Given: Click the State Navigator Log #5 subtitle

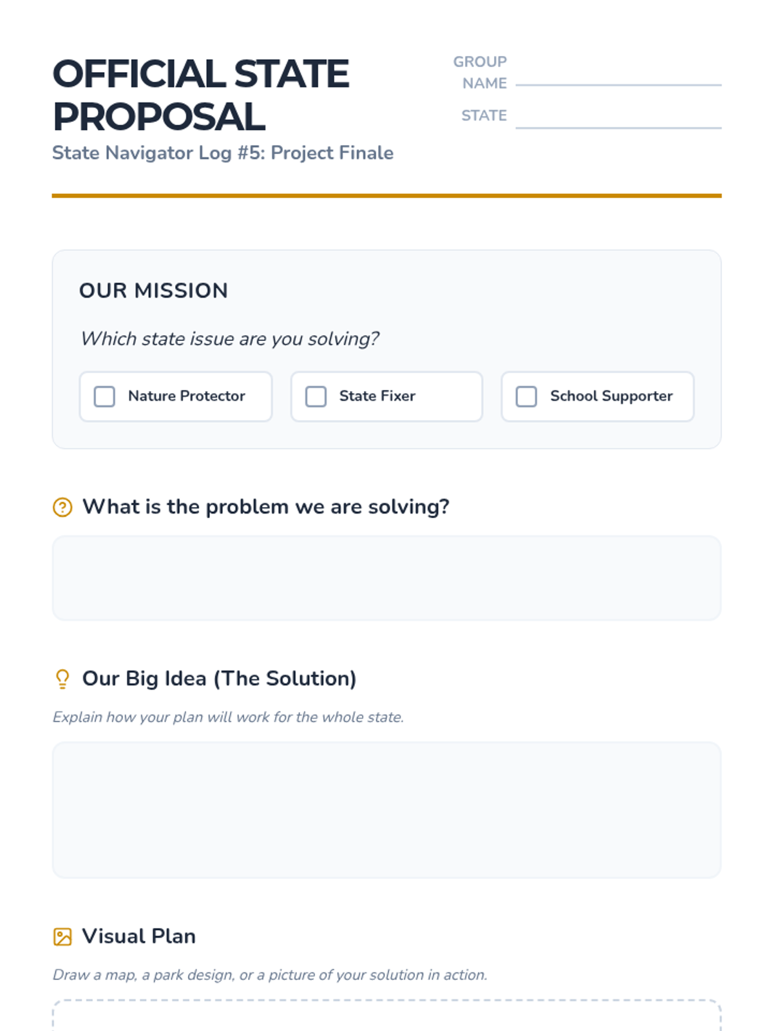Looking at the screenshot, I should [222, 153].
